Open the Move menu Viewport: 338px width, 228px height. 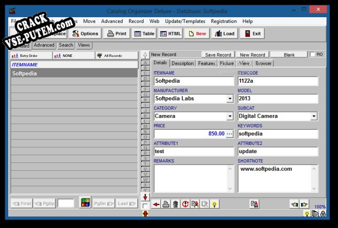(x=89, y=21)
